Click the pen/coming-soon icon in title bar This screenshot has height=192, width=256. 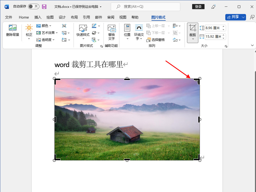pos(213,7)
